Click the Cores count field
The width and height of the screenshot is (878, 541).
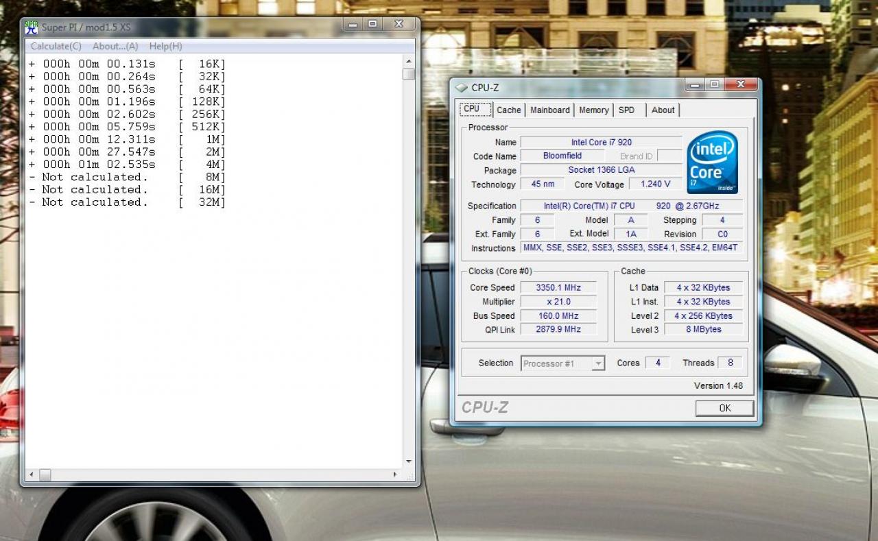(658, 363)
